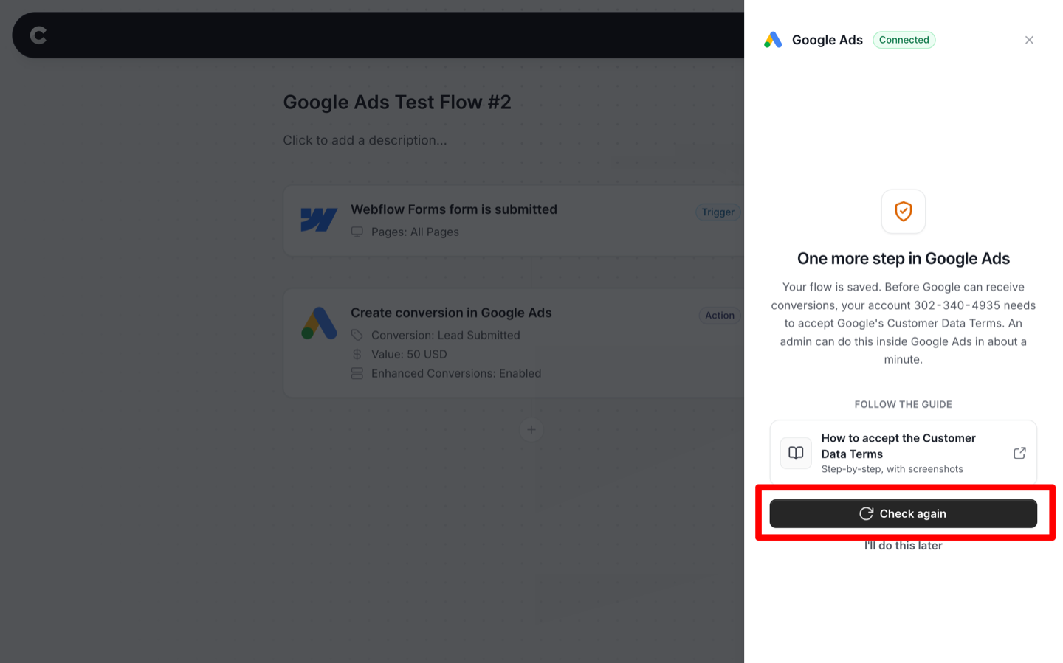Screen dimensions: 1063x663
Task: Click the Trigger badge
Action: pyautogui.click(x=718, y=212)
